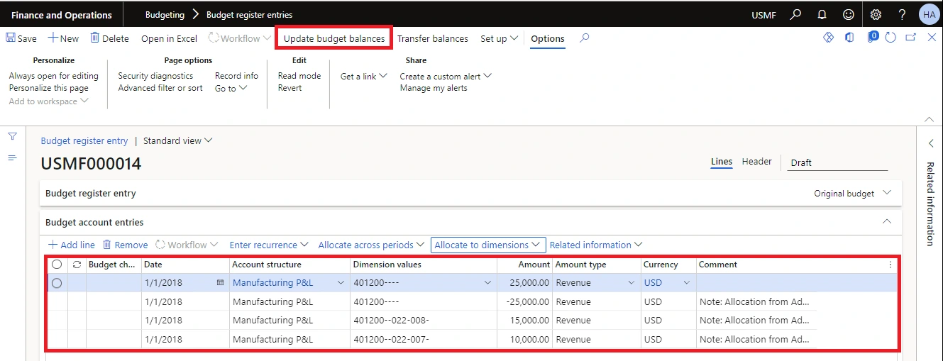Open the form in new window icon

(x=911, y=38)
